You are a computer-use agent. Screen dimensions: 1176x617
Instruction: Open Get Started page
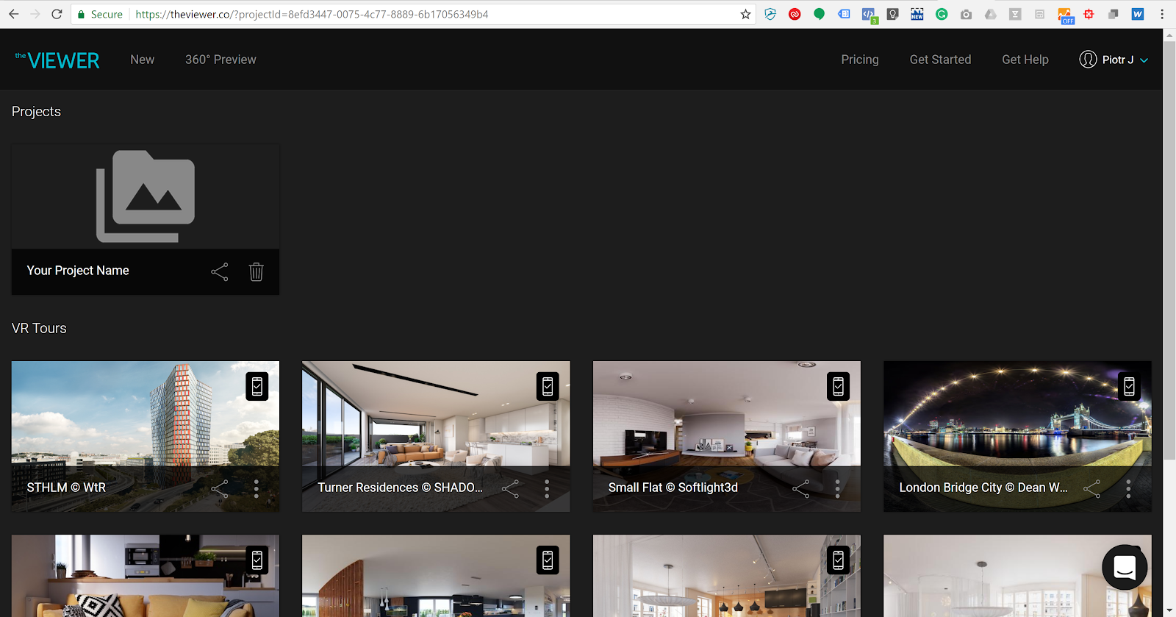pos(940,60)
